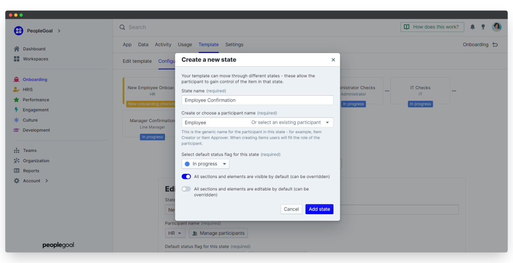This screenshot has height=263, width=513.
Task: Open the In progress status flag dropdown
Action: coord(206,164)
